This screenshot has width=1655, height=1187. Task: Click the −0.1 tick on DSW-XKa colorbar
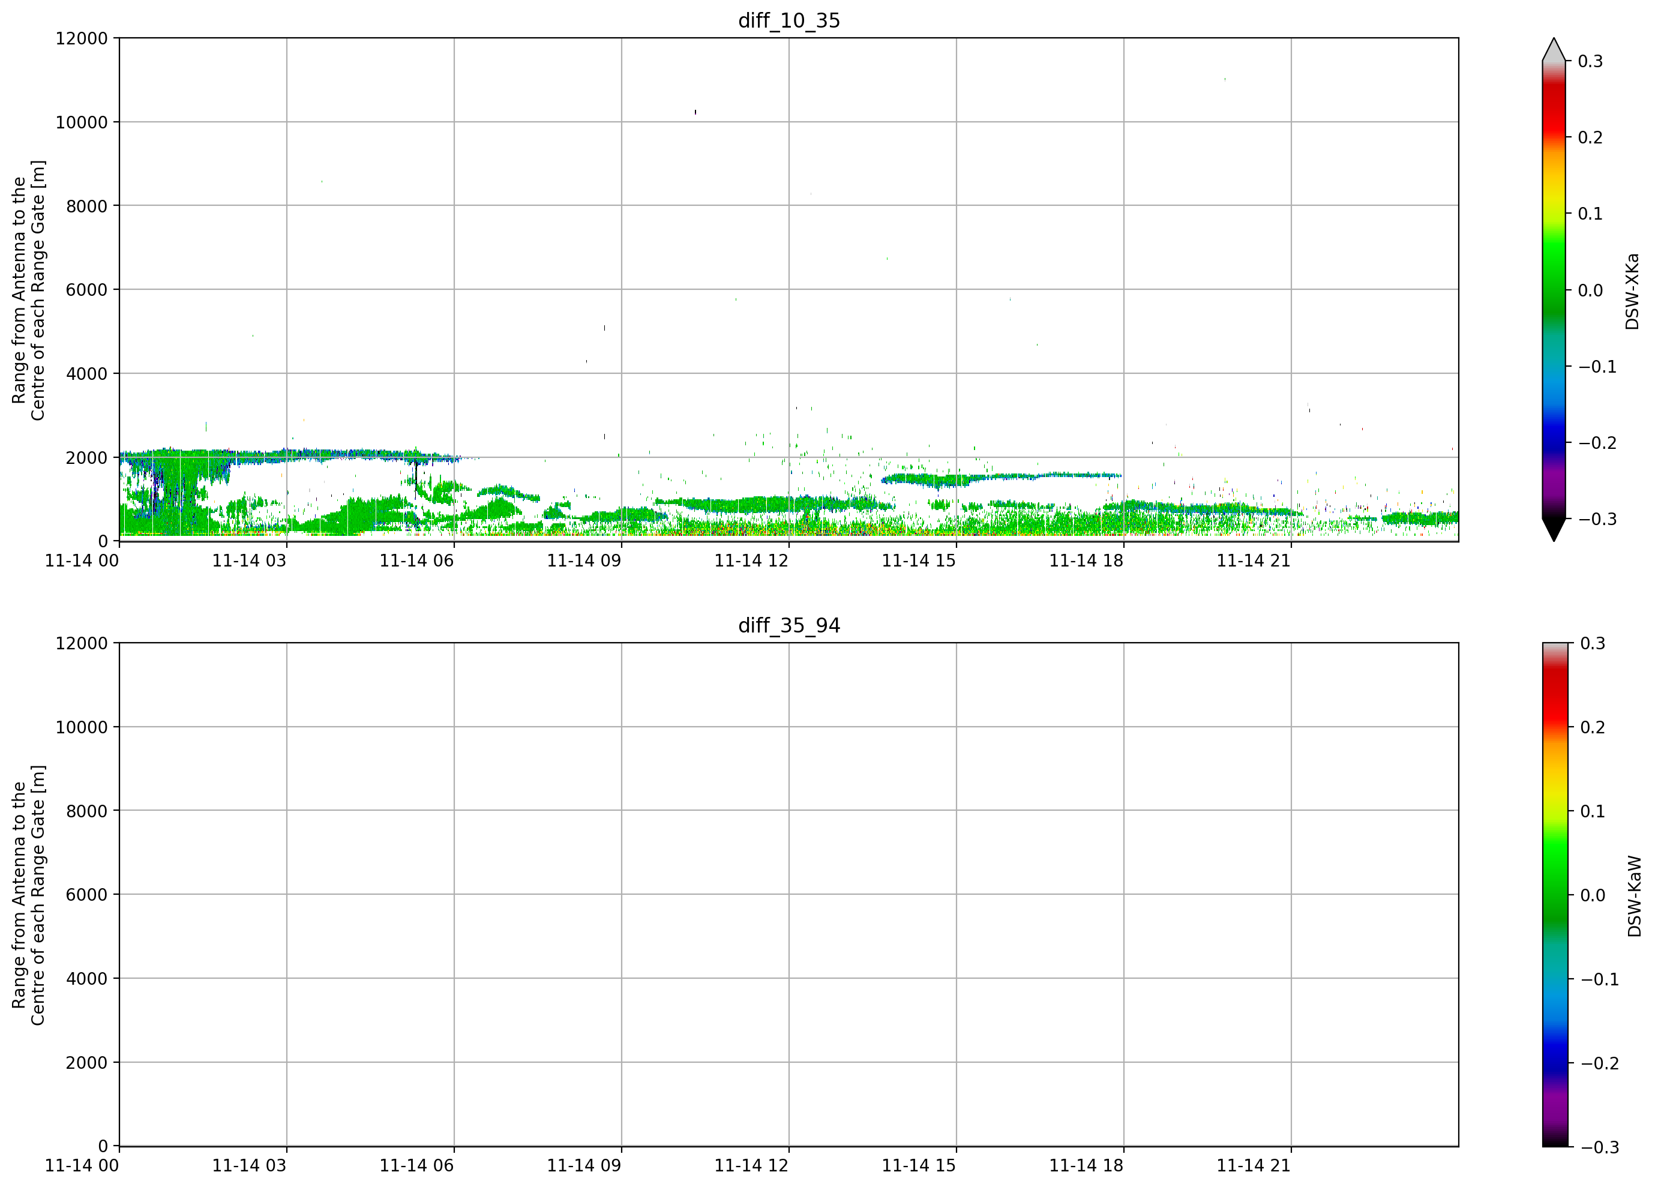(1597, 366)
